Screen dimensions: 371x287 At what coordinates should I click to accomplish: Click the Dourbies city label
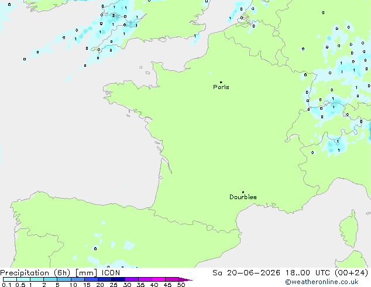pos(243,197)
